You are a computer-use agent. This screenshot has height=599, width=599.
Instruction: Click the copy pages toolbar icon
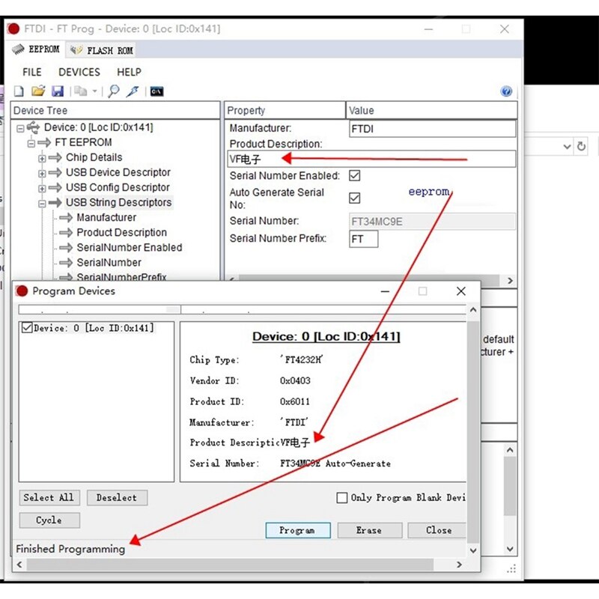pyautogui.click(x=81, y=91)
